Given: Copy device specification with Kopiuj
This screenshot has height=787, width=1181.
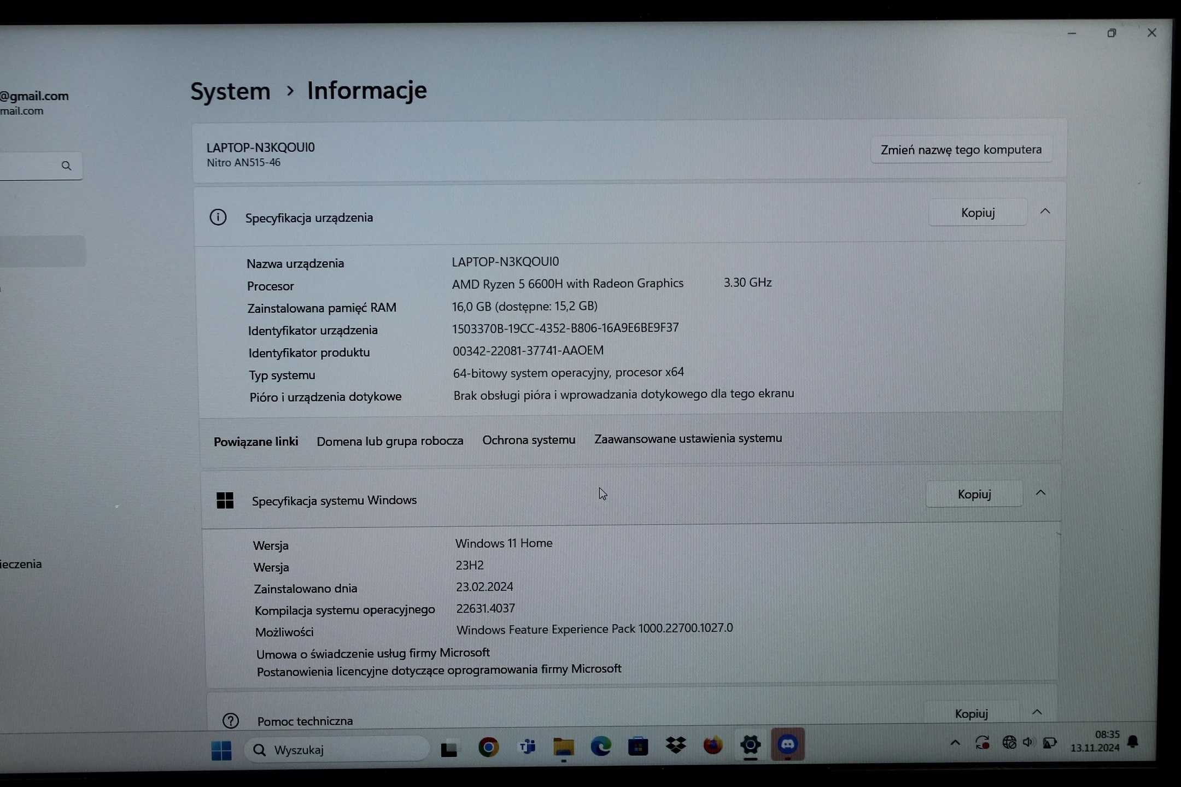Looking at the screenshot, I should pyautogui.click(x=978, y=212).
